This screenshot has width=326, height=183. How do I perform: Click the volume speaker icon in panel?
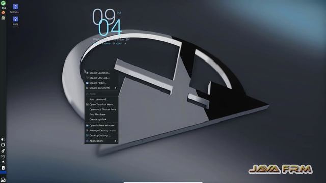pos(3,139)
